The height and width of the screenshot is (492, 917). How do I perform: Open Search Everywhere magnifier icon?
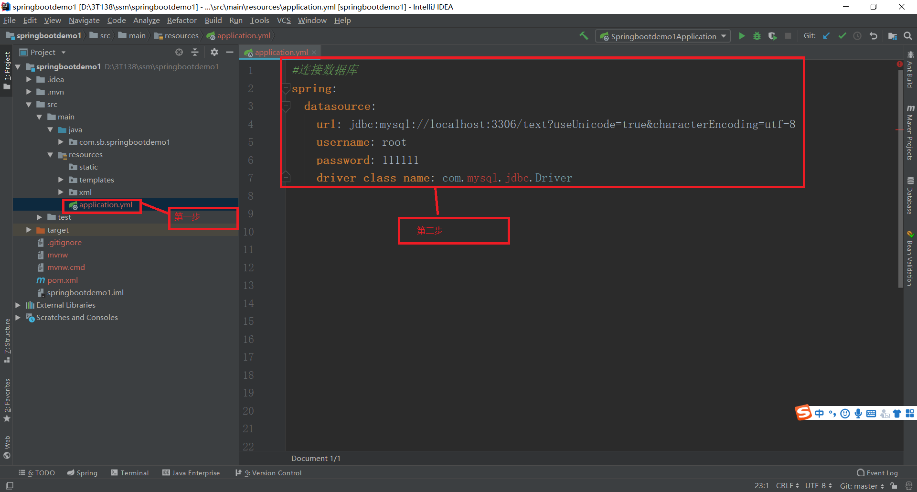tap(908, 36)
